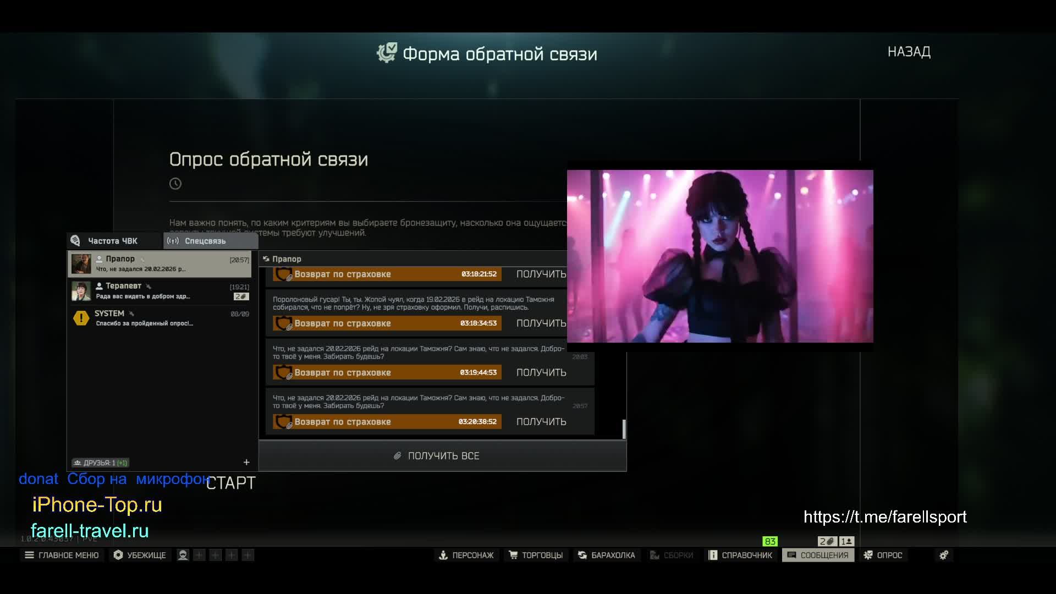The width and height of the screenshot is (1056, 594).
Task: Click the attachments counter badge above Сообщения
Action: click(827, 541)
